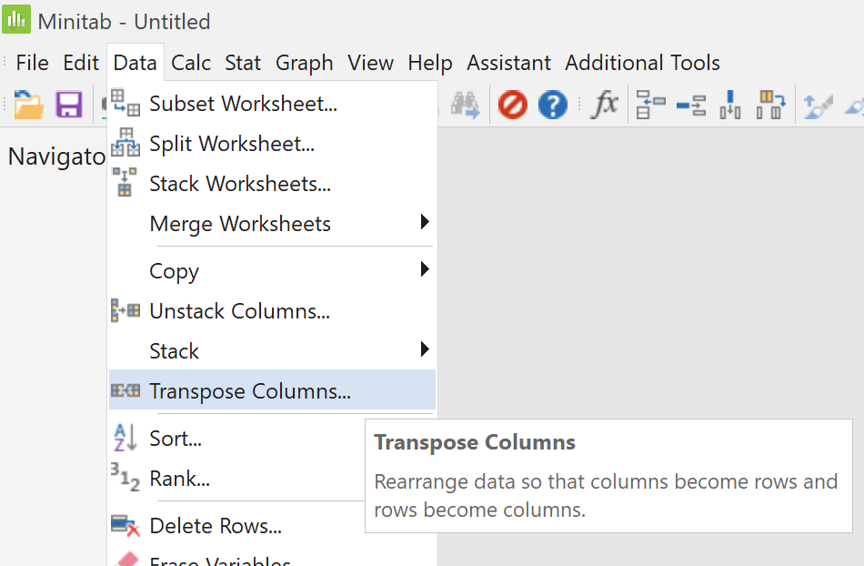Click the Subset Worksheet menu icon
864x566 pixels.
coord(126,103)
